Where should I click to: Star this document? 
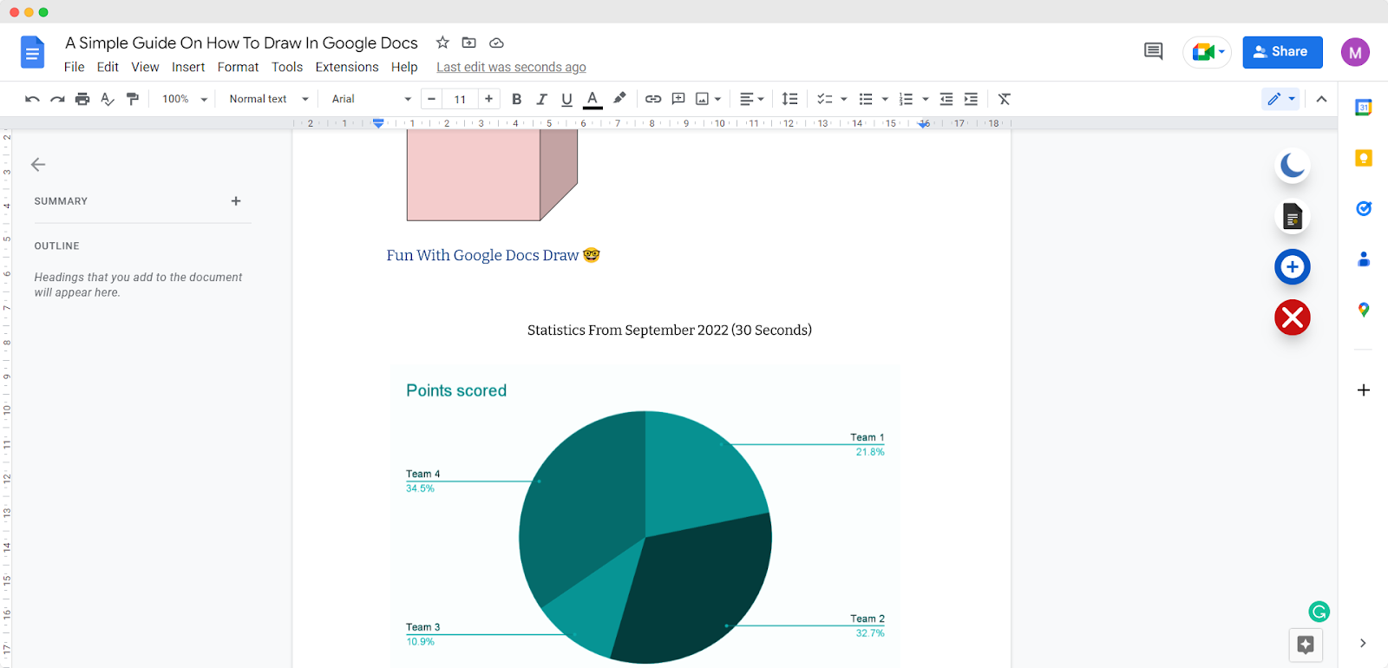click(442, 43)
